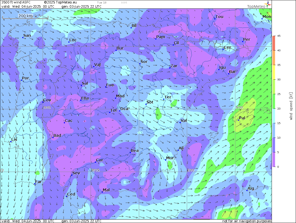Select the Ali city label
This screenshot has width=296, height=223.
[x=181, y=148]
